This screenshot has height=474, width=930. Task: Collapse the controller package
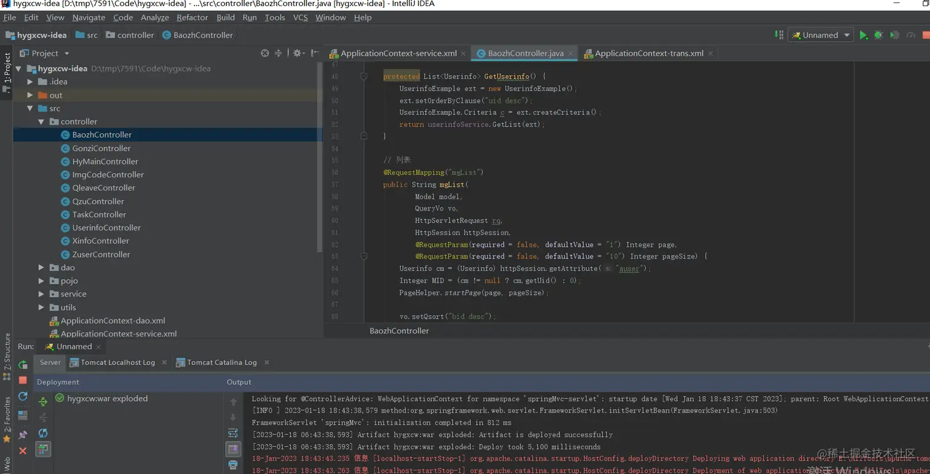[41, 122]
